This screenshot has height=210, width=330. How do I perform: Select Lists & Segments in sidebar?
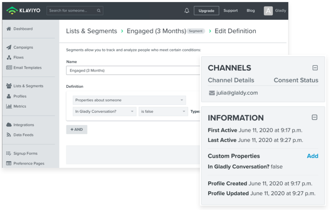(28, 86)
